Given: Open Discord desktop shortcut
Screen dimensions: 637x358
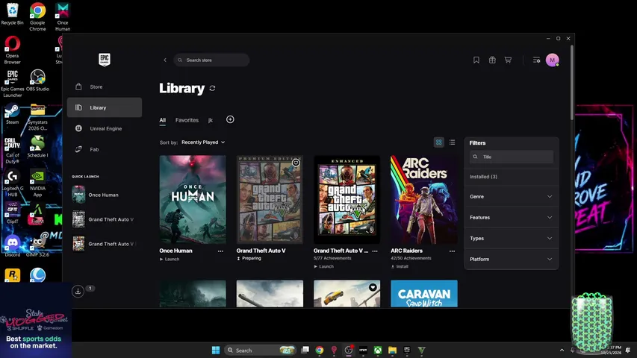Looking at the screenshot, I should (12, 246).
